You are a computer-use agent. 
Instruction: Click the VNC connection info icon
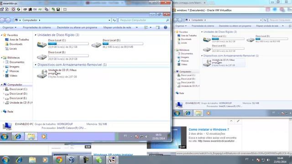tap(7, 9)
